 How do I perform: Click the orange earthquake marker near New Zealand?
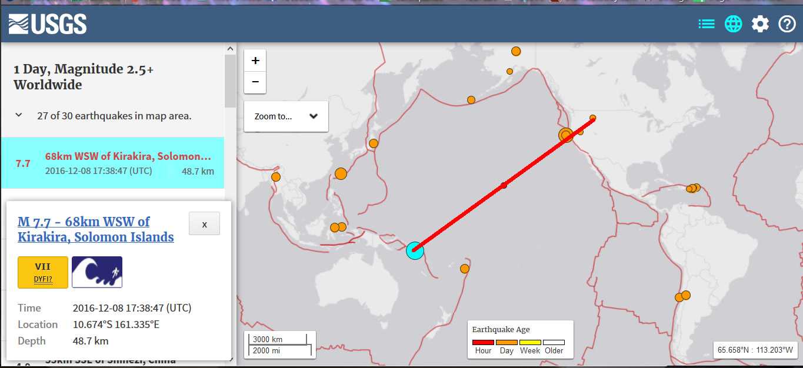pyautogui.click(x=465, y=269)
